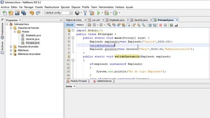Toggle bookmark with the editor toolbar icon
The height and width of the screenshot is (118, 210).
point(144,25)
